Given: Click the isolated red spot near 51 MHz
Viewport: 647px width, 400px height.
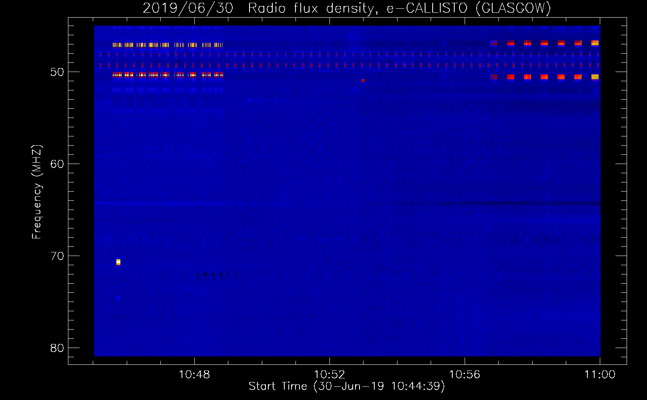Looking at the screenshot, I should pos(363,80).
